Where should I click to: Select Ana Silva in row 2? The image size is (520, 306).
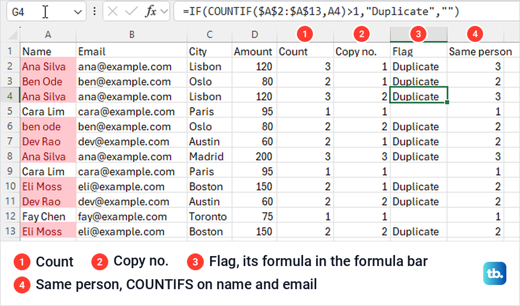(48, 66)
